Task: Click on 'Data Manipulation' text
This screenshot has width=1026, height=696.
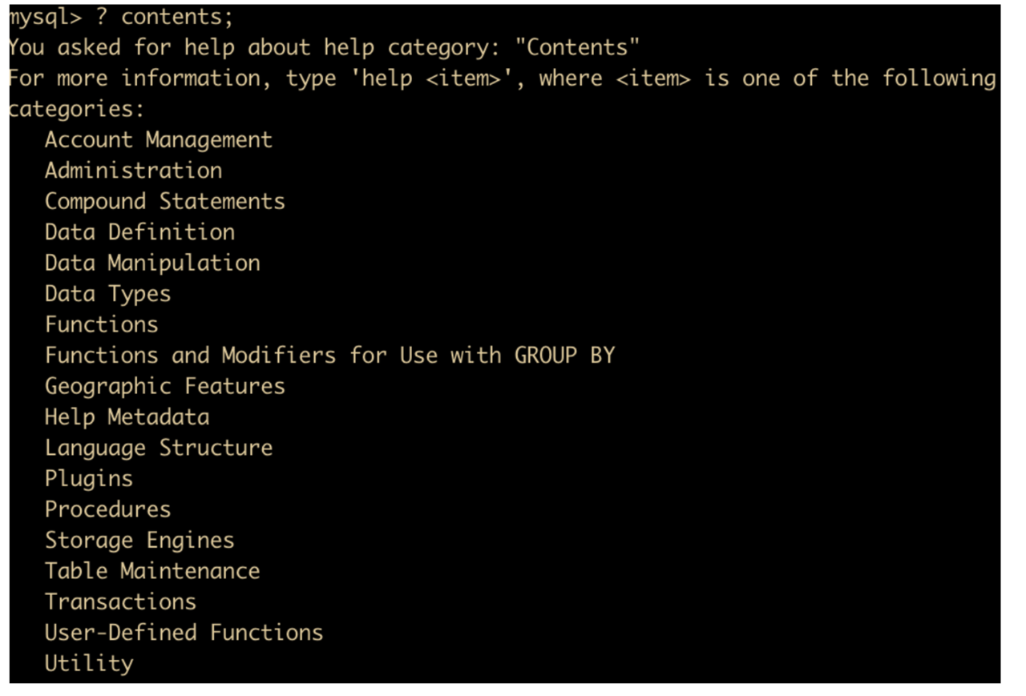Action: 152,263
